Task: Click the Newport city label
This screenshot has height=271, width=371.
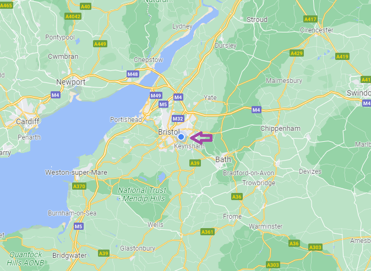Action: [71, 82]
